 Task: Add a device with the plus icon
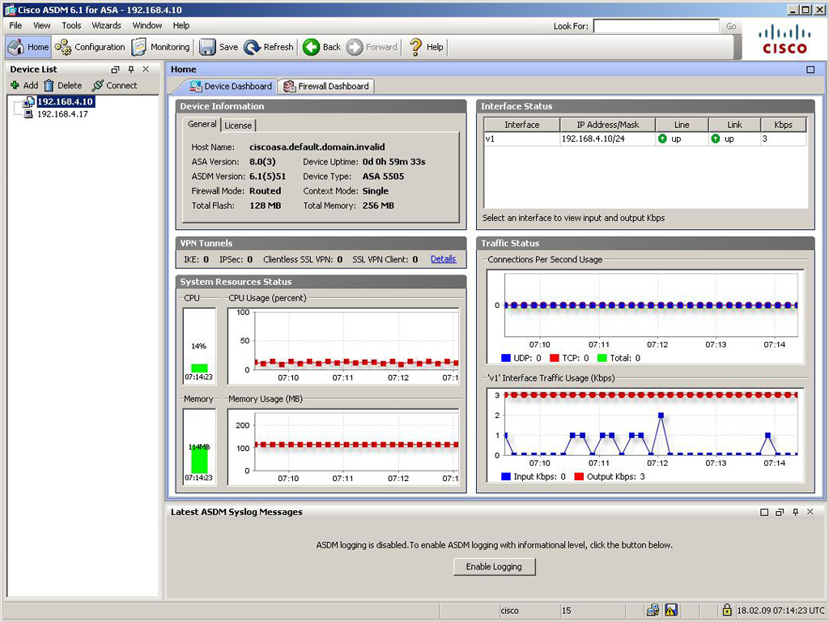point(15,85)
